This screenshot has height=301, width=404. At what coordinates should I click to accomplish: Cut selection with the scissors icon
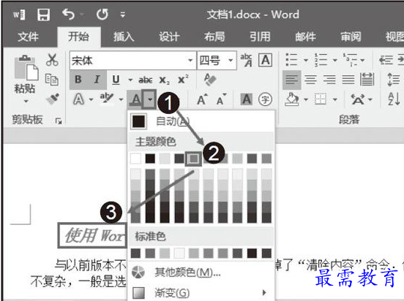coord(52,60)
